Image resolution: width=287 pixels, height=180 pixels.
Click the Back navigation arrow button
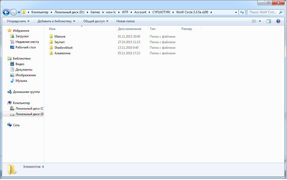pos(6,12)
